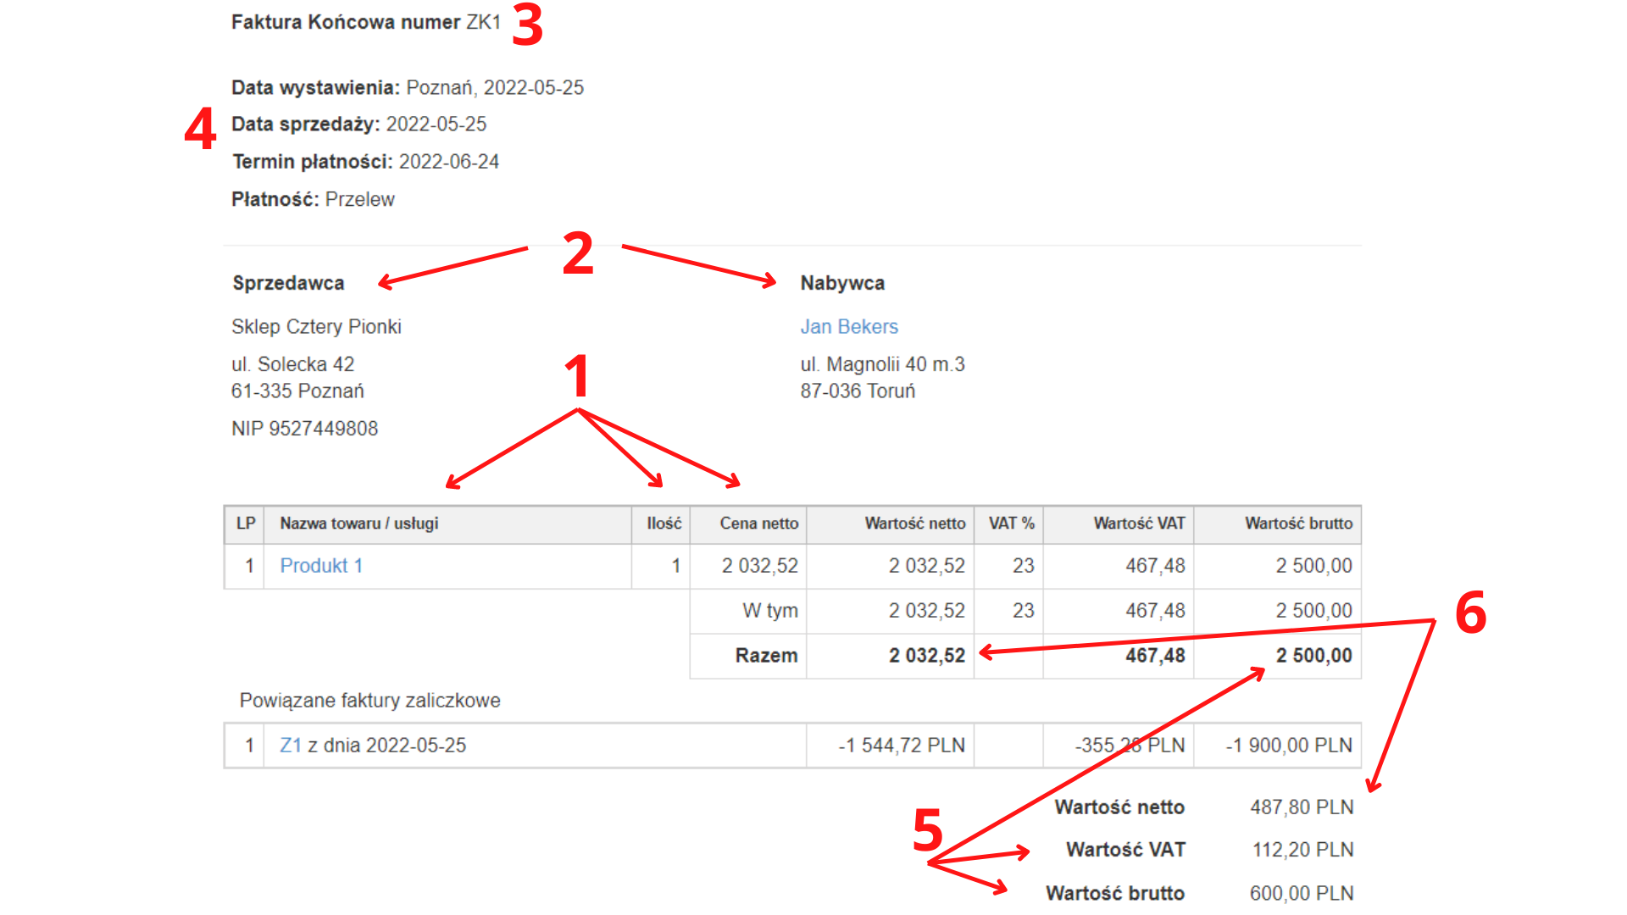This screenshot has height=915, width=1627.
Task: Click the 'Nabywca' section heading
Action: [x=842, y=283]
